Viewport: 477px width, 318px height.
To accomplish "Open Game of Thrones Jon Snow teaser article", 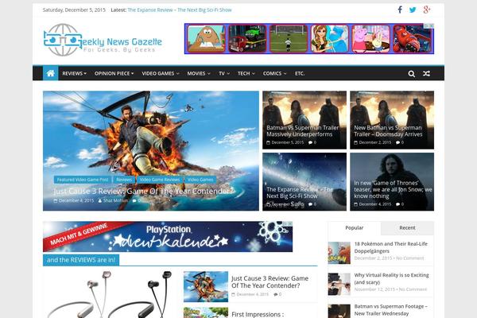I will click(393, 189).
